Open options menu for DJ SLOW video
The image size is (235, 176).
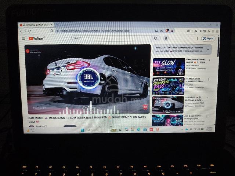tap(210, 60)
